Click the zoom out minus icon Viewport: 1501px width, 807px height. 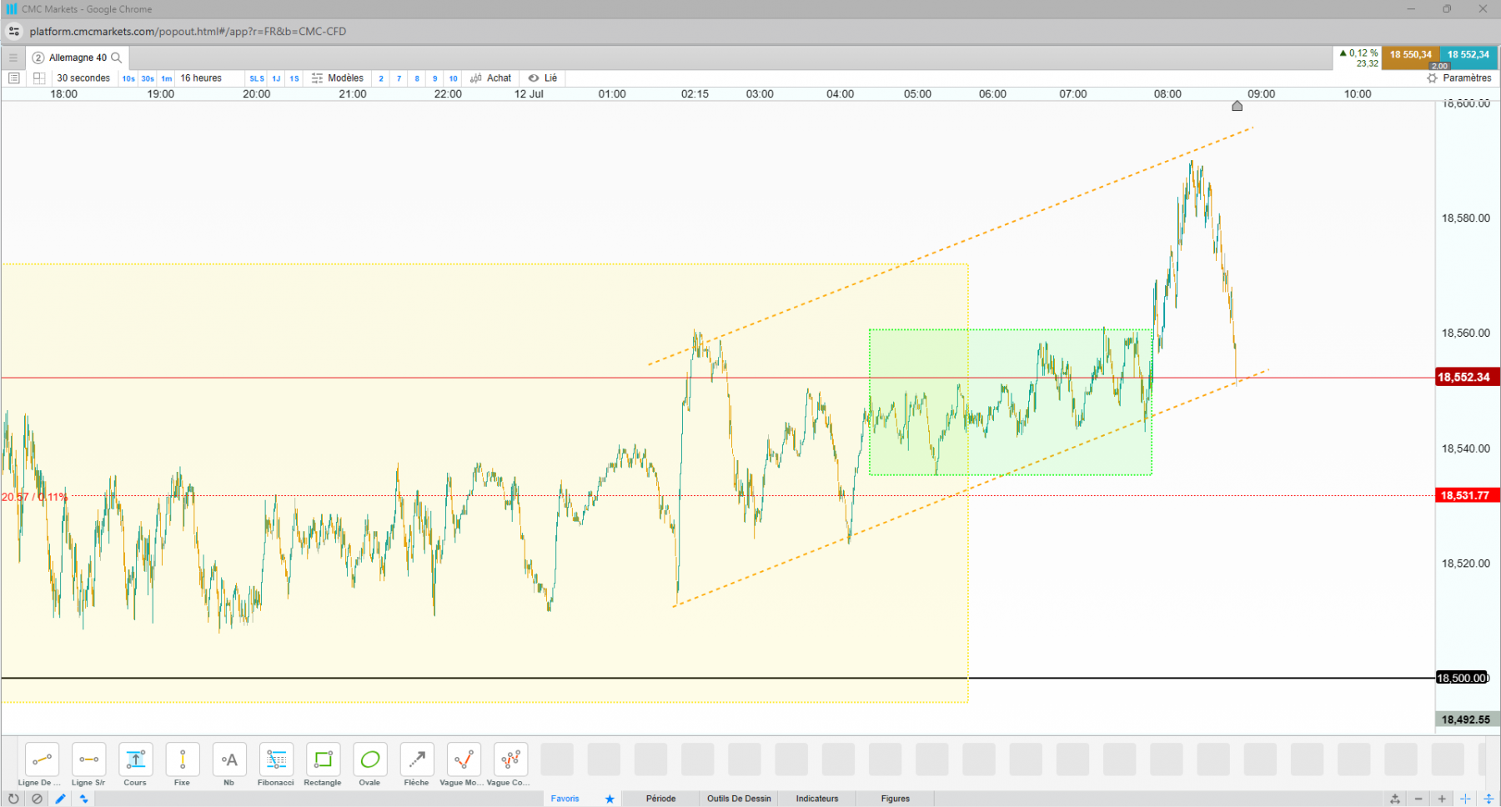pos(1418,799)
